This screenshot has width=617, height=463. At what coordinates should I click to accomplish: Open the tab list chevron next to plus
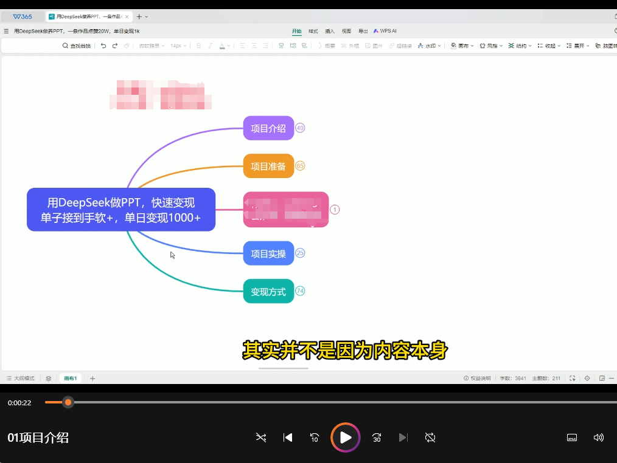coord(147,17)
